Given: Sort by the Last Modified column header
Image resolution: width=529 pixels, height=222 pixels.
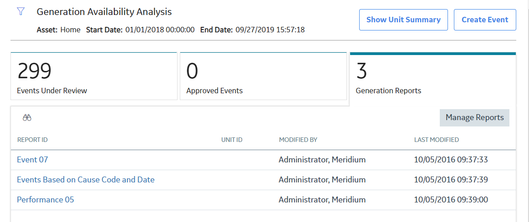Looking at the screenshot, I should point(436,140).
